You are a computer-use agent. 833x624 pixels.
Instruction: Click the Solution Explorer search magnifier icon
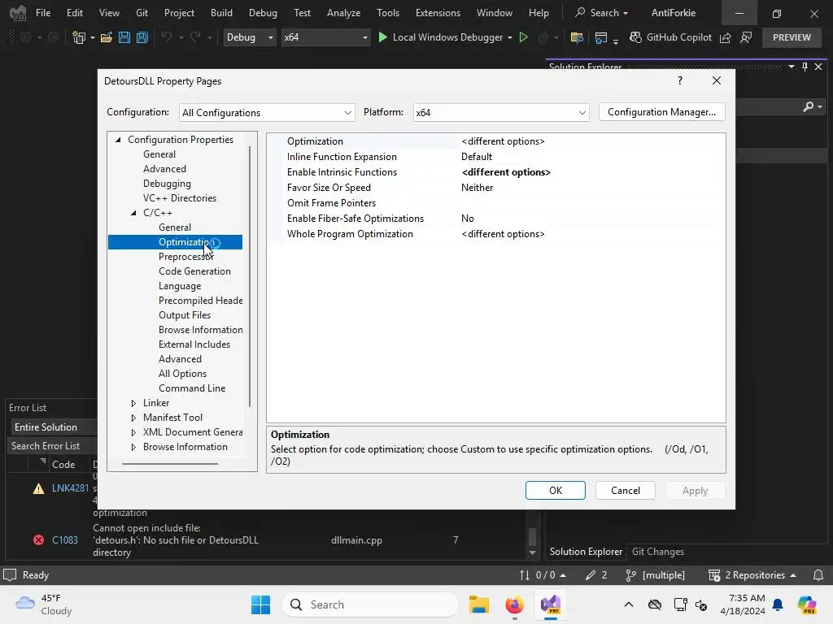click(x=809, y=106)
